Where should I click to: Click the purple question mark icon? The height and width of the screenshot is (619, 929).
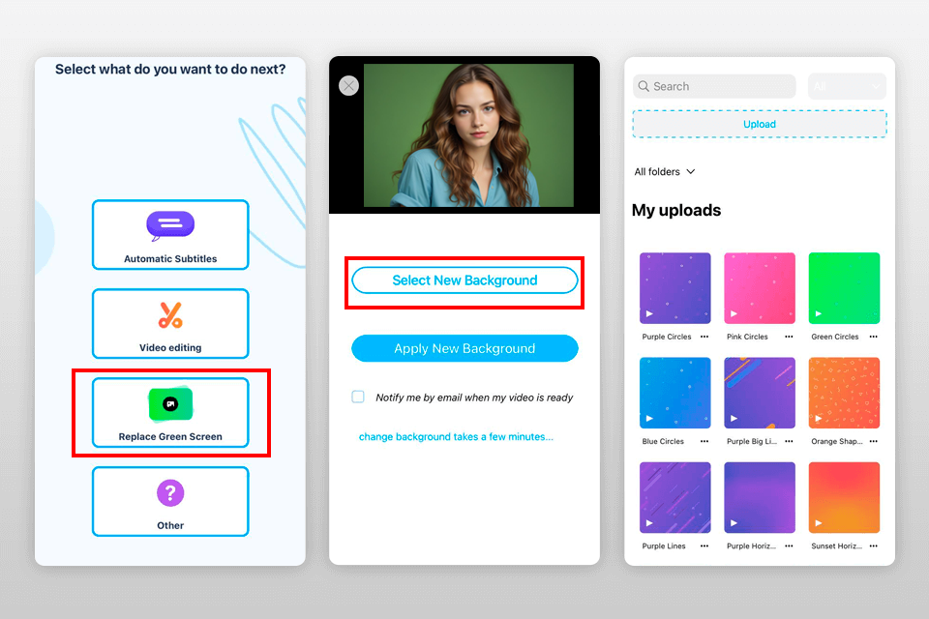(x=170, y=493)
